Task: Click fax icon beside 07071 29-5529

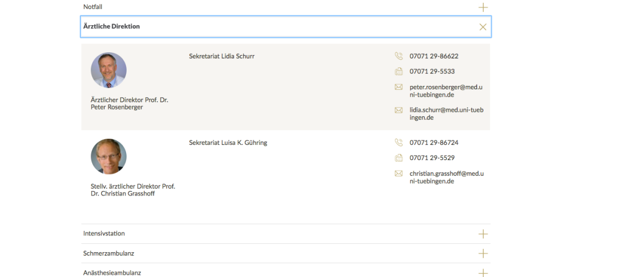Action: (398, 158)
